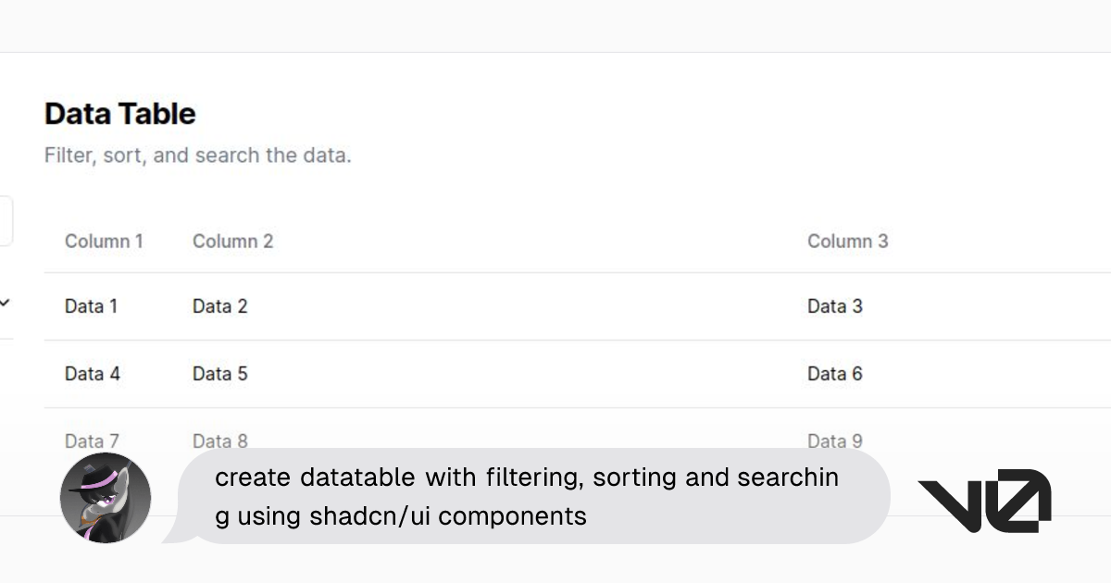The height and width of the screenshot is (583, 1111).
Task: Click the Column 3 header label
Action: [x=847, y=241]
